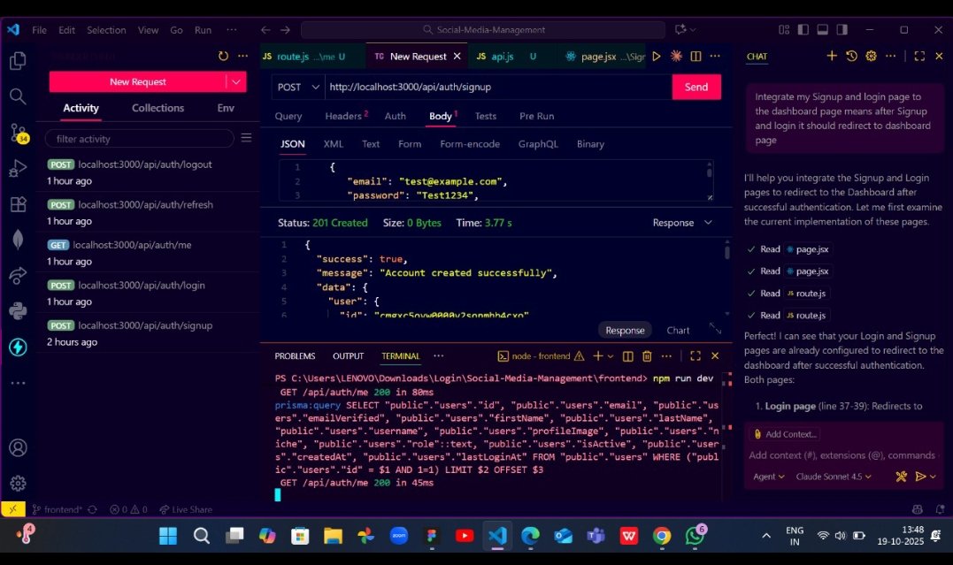Open the MongoDB leaf icon view
The width and height of the screenshot is (953, 565).
coord(19,240)
